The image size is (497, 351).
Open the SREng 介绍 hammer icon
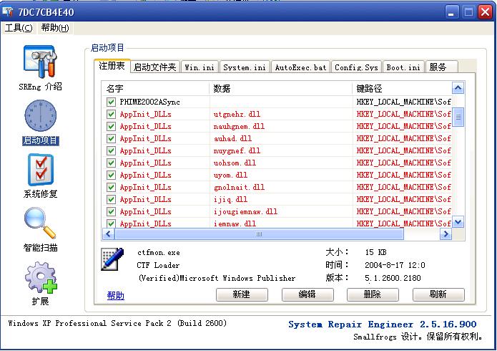click(x=40, y=62)
